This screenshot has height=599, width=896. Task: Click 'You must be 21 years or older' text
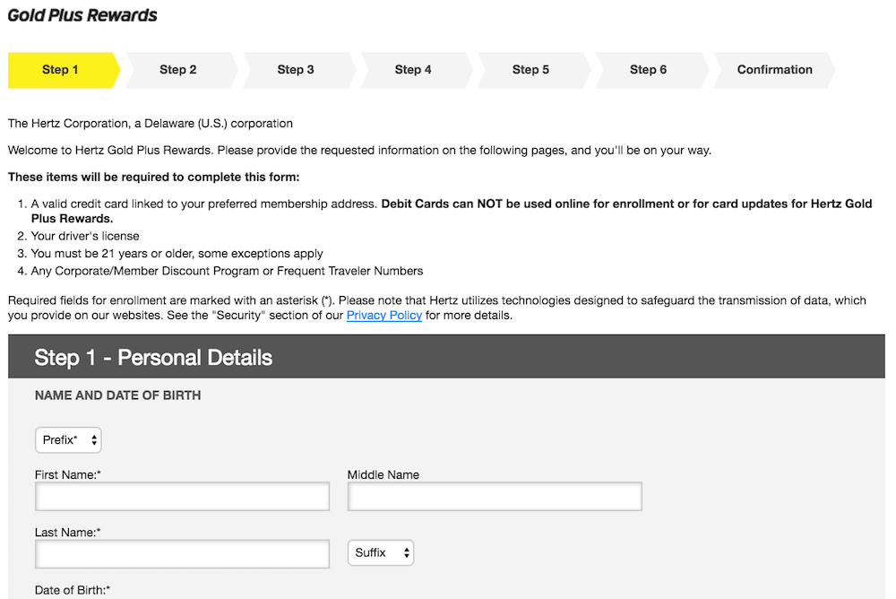tap(177, 254)
